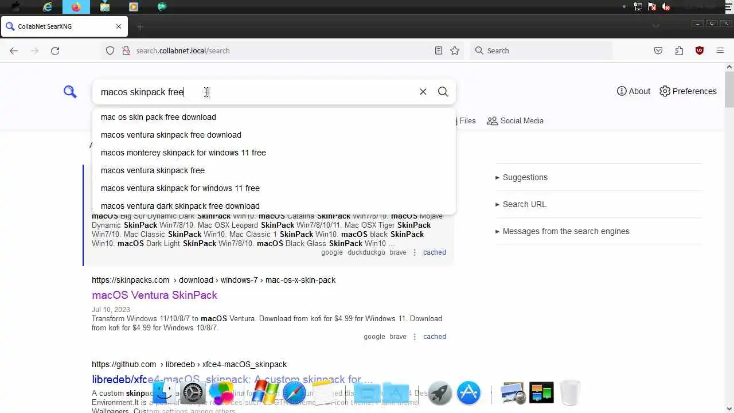Open the Pocket save icon
Viewport: 734px width, 413px height.
(658, 50)
